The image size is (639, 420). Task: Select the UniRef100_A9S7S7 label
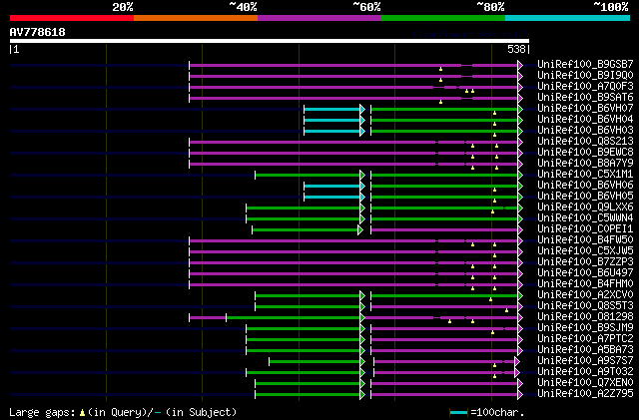click(x=585, y=361)
